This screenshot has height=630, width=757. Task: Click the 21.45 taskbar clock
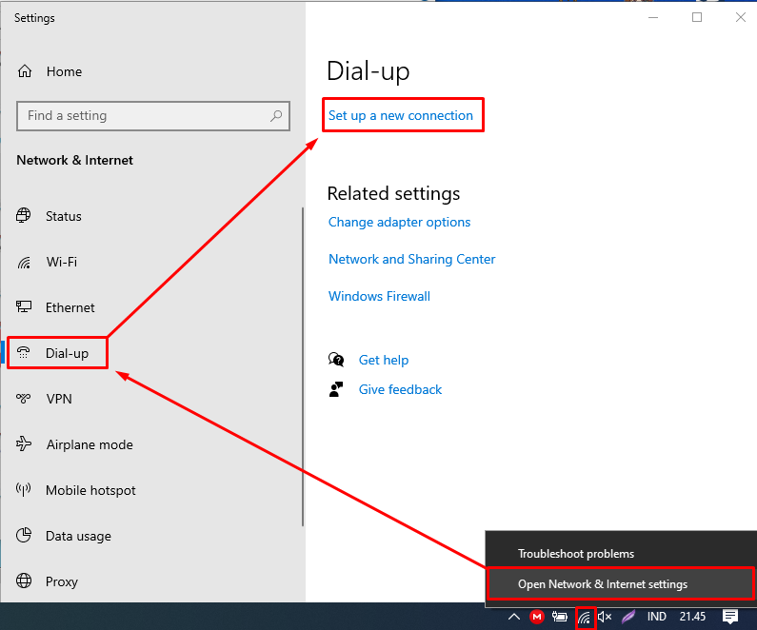(x=692, y=617)
